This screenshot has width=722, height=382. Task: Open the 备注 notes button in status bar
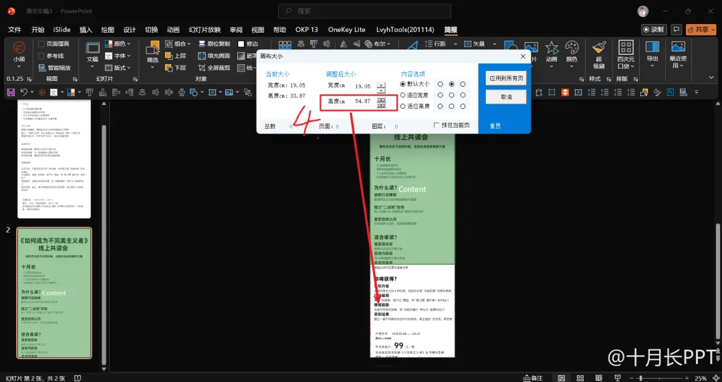click(533, 378)
